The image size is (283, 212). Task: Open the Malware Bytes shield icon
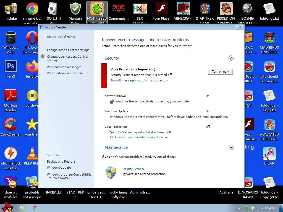(75, 9)
